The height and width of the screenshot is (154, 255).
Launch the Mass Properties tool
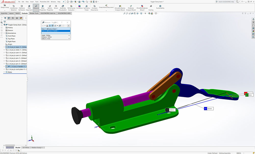43,7
